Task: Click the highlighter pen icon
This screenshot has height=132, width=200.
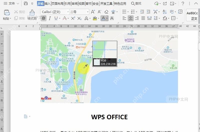Action: [95, 18]
